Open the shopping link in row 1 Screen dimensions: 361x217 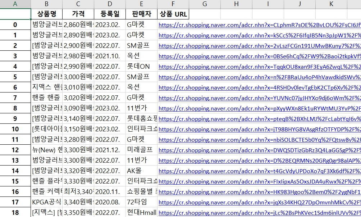(260, 36)
